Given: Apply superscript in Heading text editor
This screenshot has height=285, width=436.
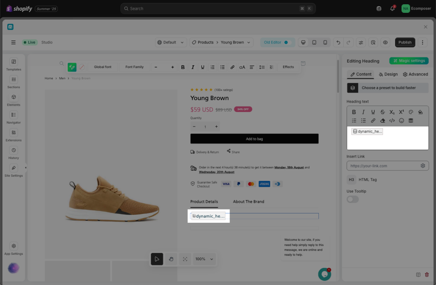Looking at the screenshot, I should pyautogui.click(x=401, y=112).
